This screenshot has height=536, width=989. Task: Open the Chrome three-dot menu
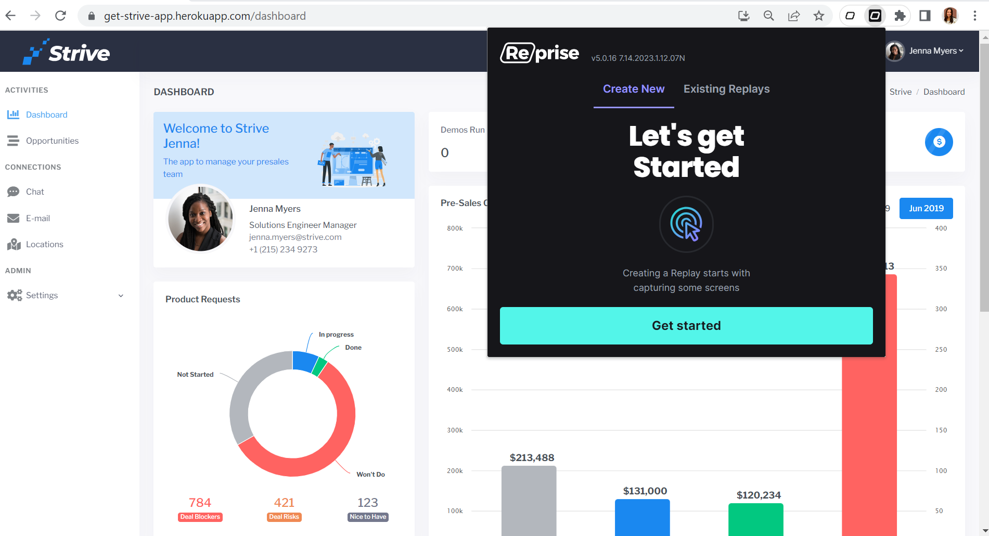click(x=974, y=16)
